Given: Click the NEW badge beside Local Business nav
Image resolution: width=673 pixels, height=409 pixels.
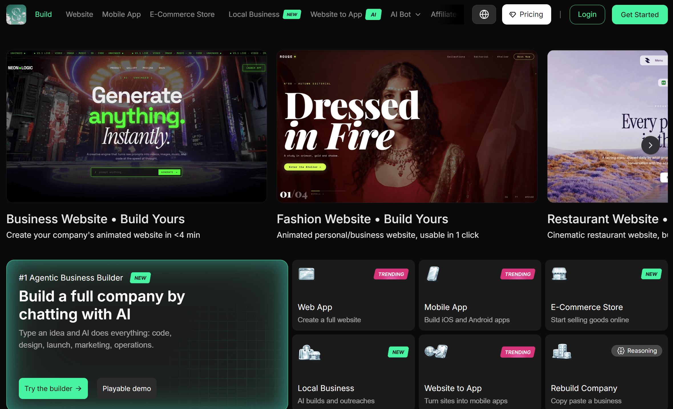Looking at the screenshot, I should 292,14.
